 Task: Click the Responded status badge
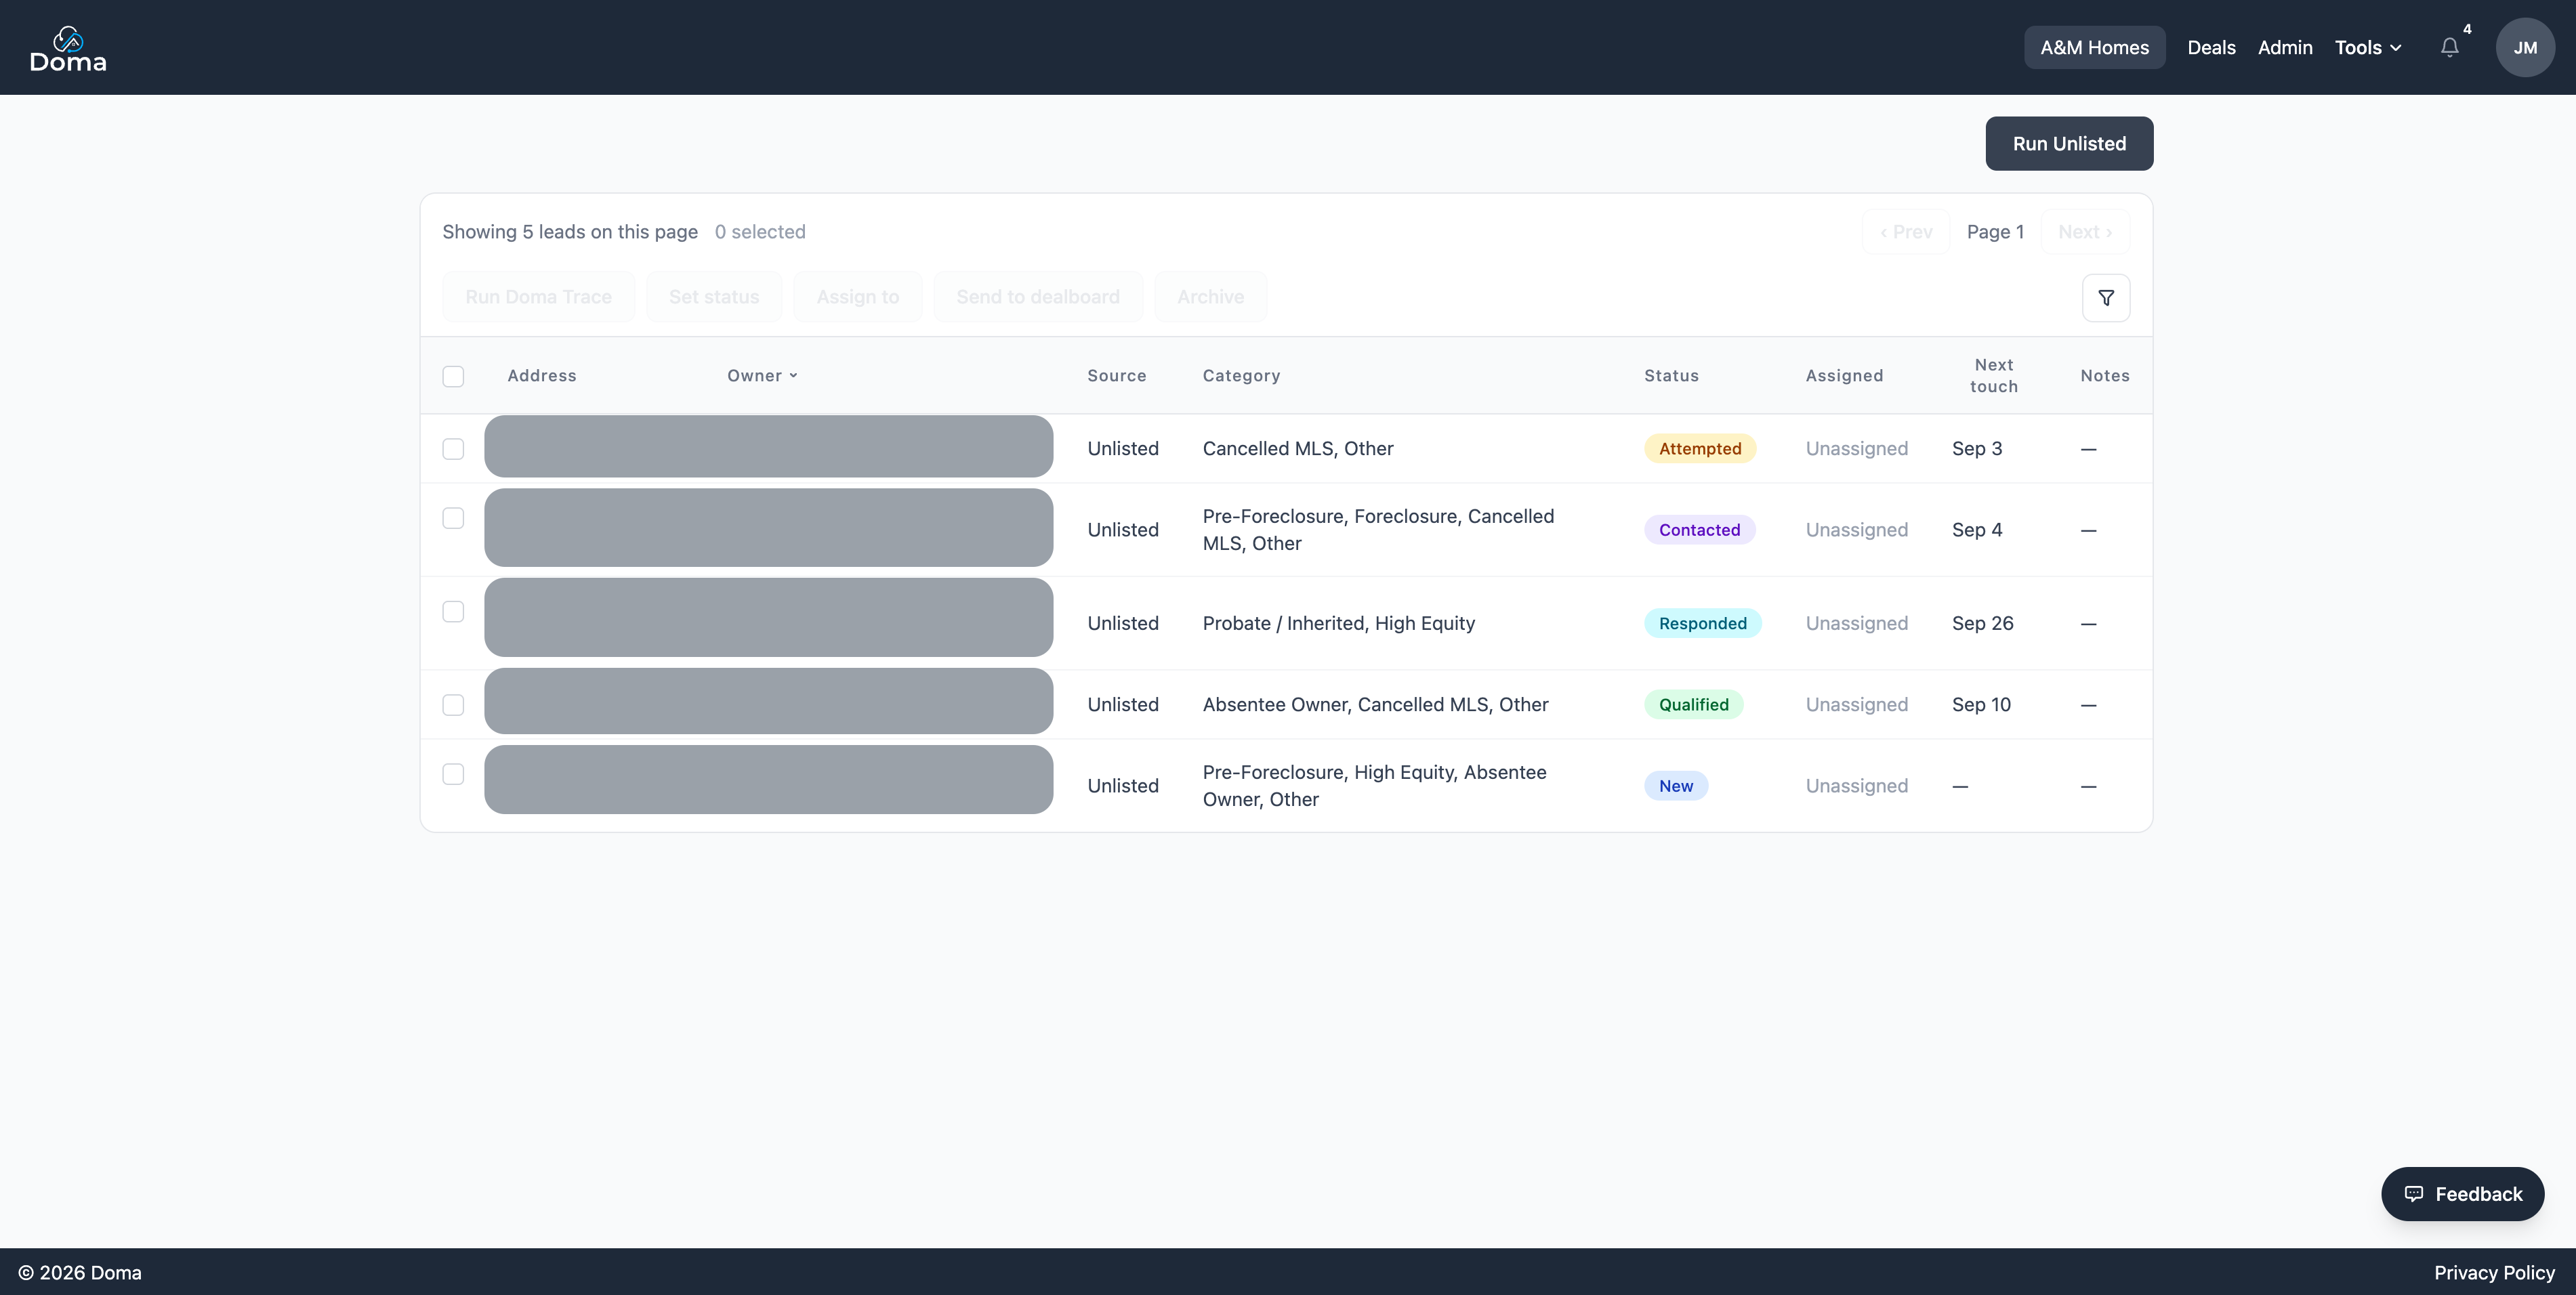[x=1702, y=623]
